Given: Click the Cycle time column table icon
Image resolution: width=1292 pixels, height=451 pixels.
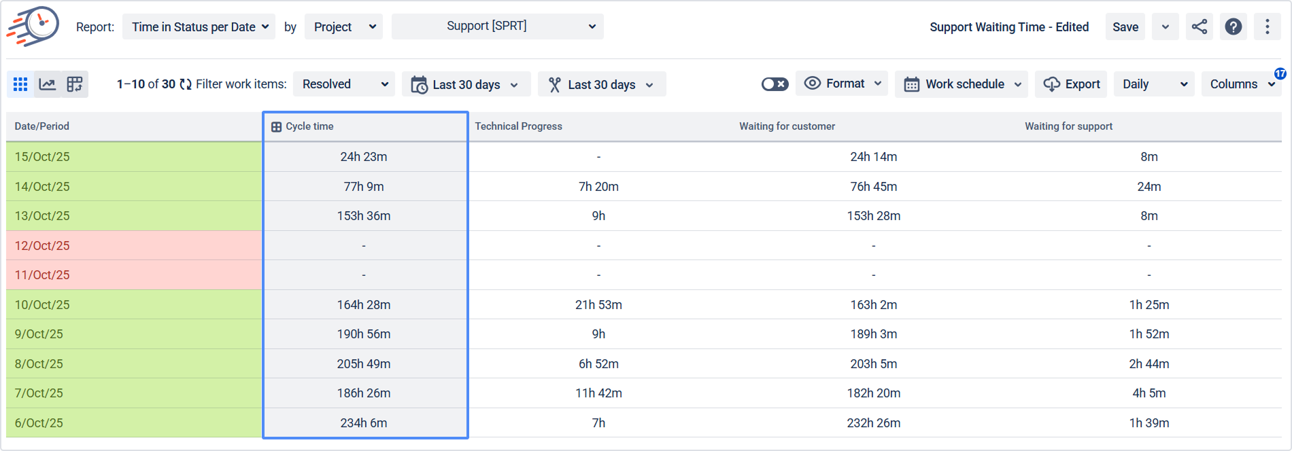Looking at the screenshot, I should pyautogui.click(x=276, y=127).
